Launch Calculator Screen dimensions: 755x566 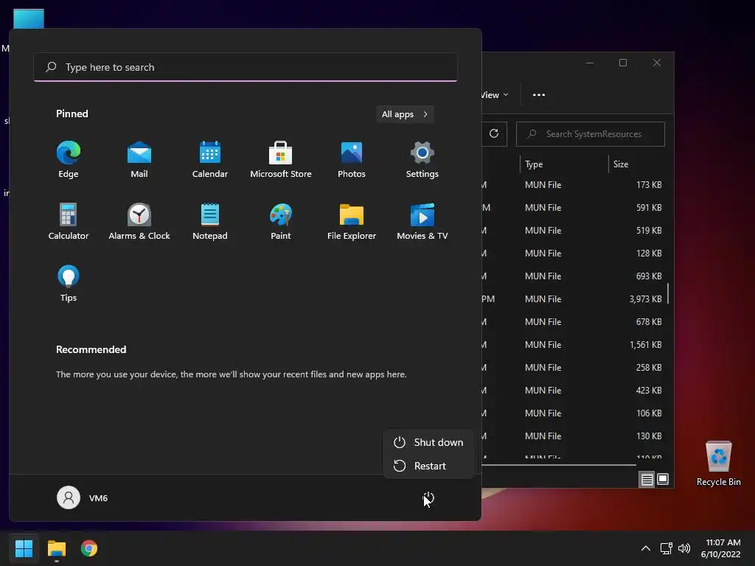69,222
